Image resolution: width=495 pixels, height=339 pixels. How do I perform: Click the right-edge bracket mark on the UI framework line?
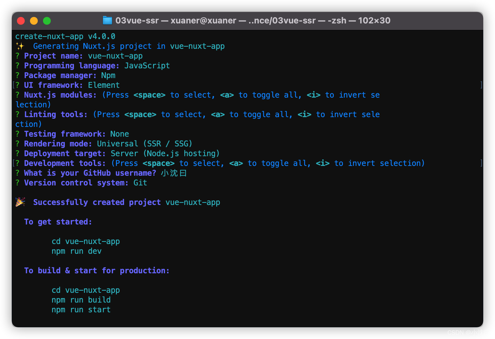click(x=481, y=85)
